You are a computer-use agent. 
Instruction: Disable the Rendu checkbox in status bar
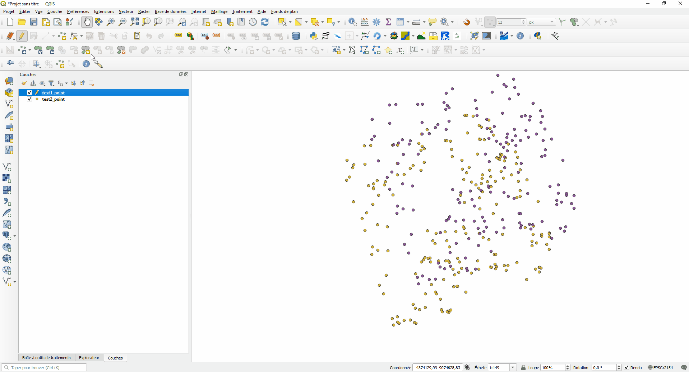coord(626,368)
